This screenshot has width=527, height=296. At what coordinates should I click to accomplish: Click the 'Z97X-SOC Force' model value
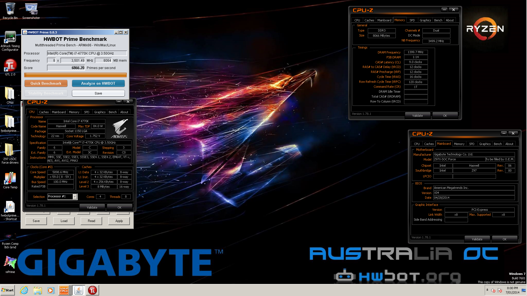pyautogui.click(x=459, y=159)
